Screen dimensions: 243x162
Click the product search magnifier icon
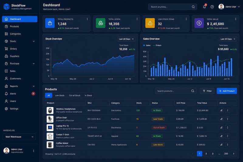point(193,91)
